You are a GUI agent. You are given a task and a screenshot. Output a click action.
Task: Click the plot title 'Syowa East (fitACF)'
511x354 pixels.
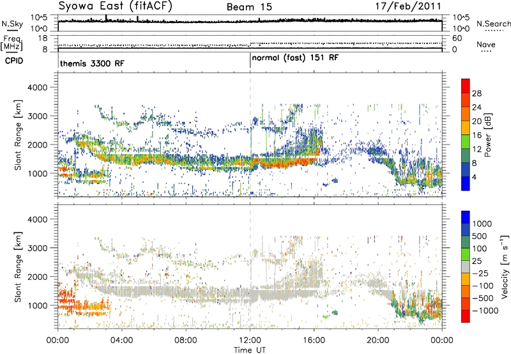(x=116, y=6)
